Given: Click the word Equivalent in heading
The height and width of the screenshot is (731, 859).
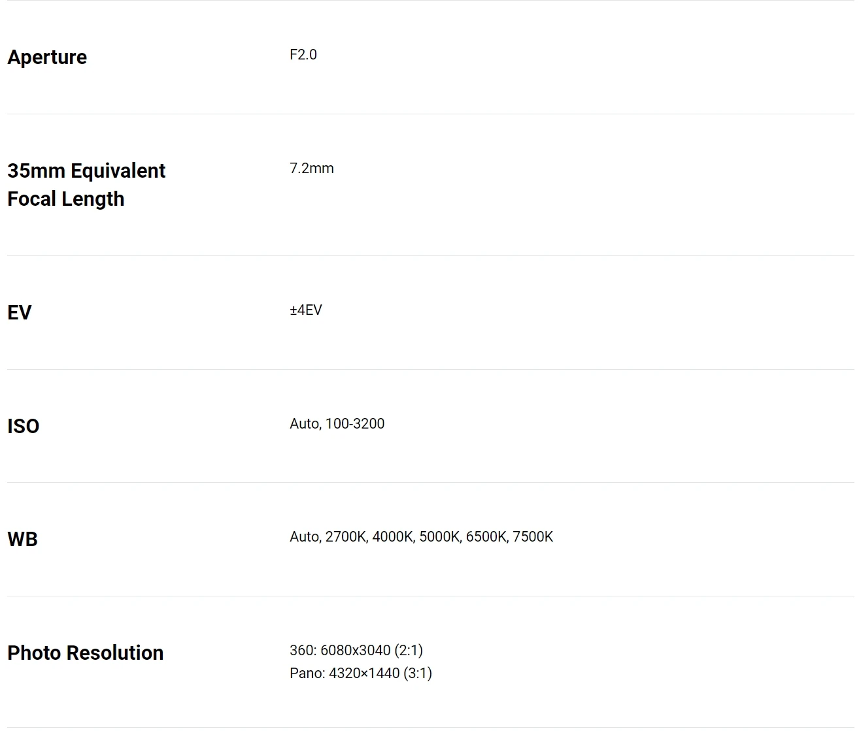Looking at the screenshot, I should click(118, 171).
